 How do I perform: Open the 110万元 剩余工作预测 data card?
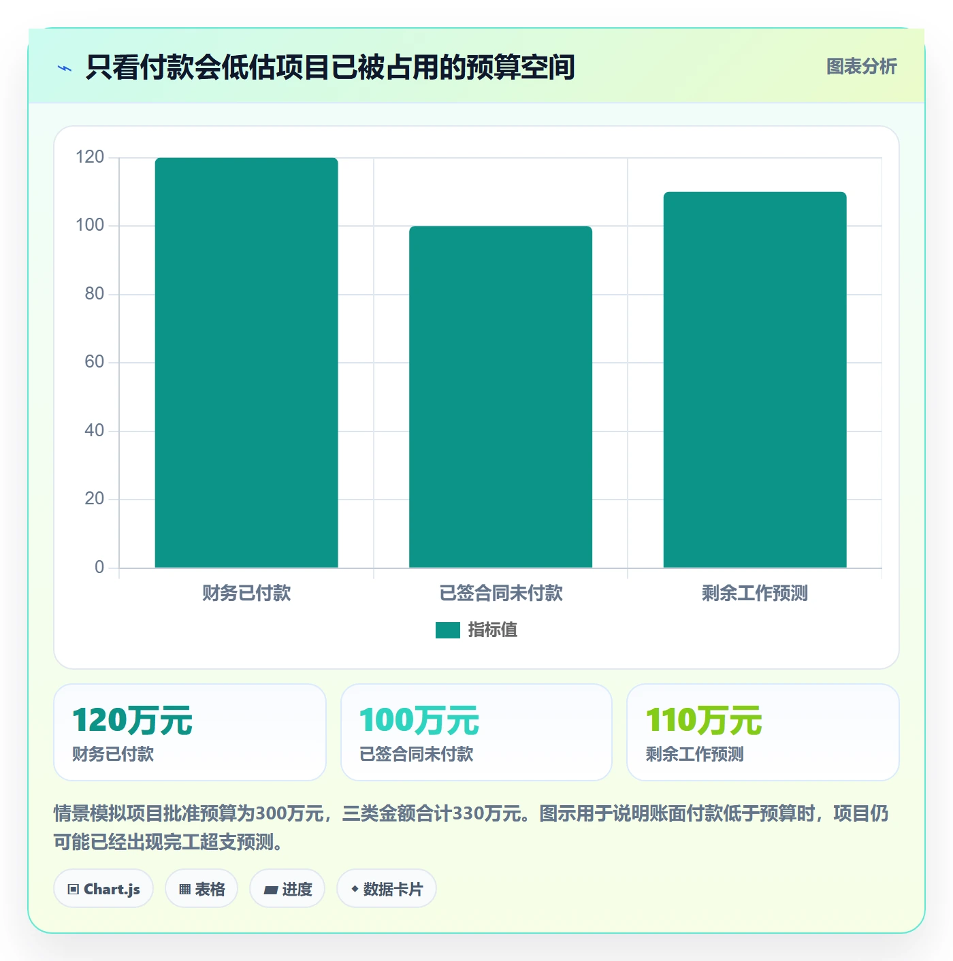point(763,732)
